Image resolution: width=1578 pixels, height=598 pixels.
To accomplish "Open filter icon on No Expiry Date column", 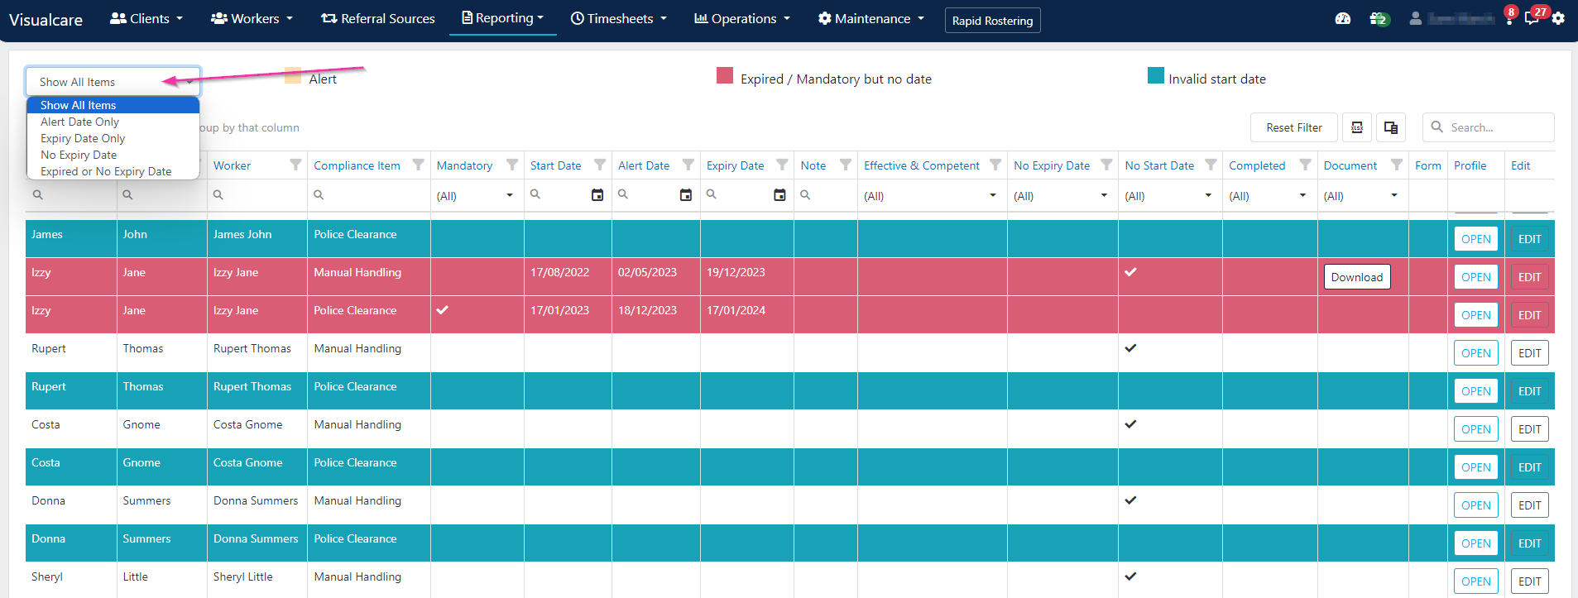I will [1106, 165].
